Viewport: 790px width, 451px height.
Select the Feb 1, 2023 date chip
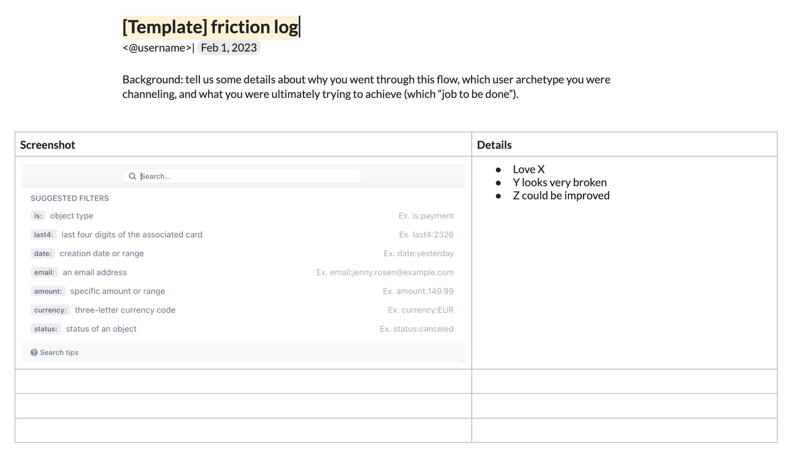[229, 48]
